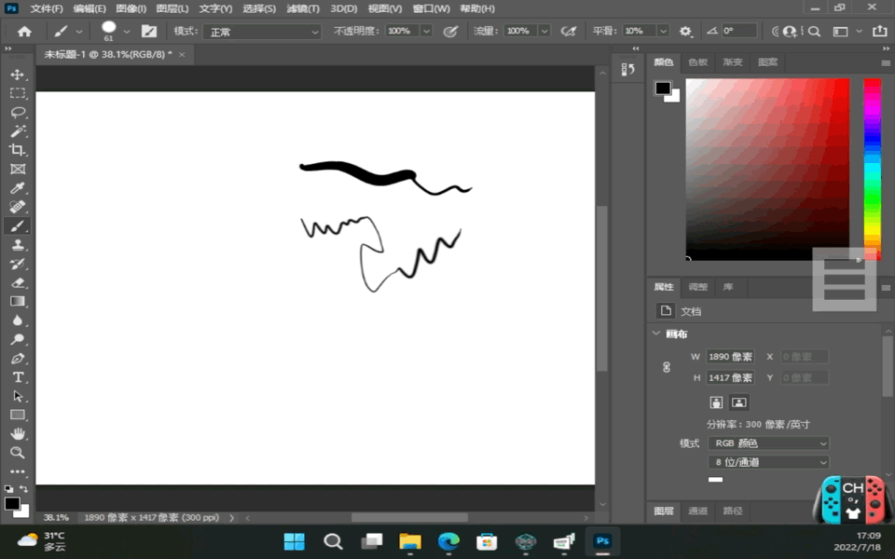Switch to the 通道 tab
895x559 pixels.
coord(698,511)
